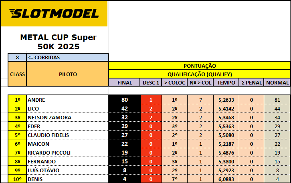Select the PILOTO column header
291x183 pixels.
tap(67, 74)
